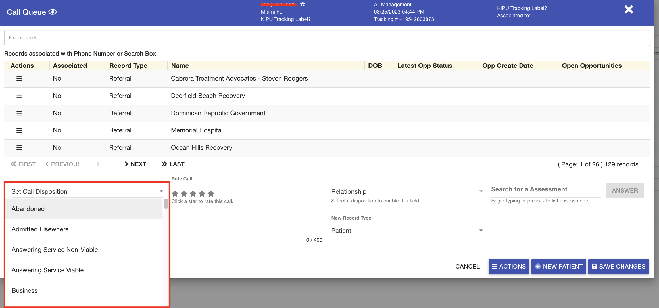Viewport: 659px width, 308px height.
Task: Open actions menu for Cabrera Treatment Advocates
Action: coord(19,79)
